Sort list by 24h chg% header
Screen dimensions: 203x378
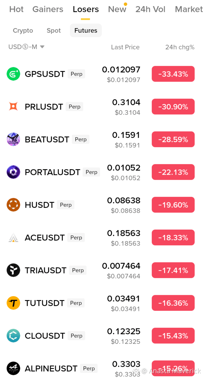click(180, 47)
